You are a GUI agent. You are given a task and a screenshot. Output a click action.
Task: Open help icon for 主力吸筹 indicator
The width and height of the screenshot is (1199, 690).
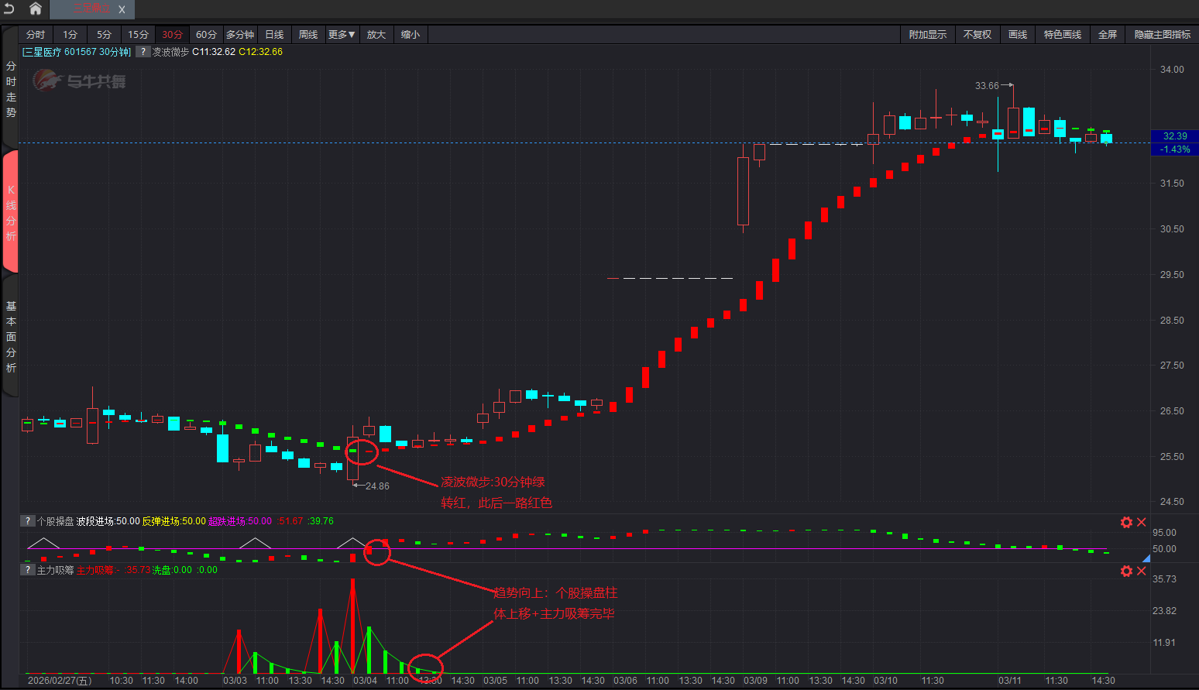pyautogui.click(x=27, y=570)
